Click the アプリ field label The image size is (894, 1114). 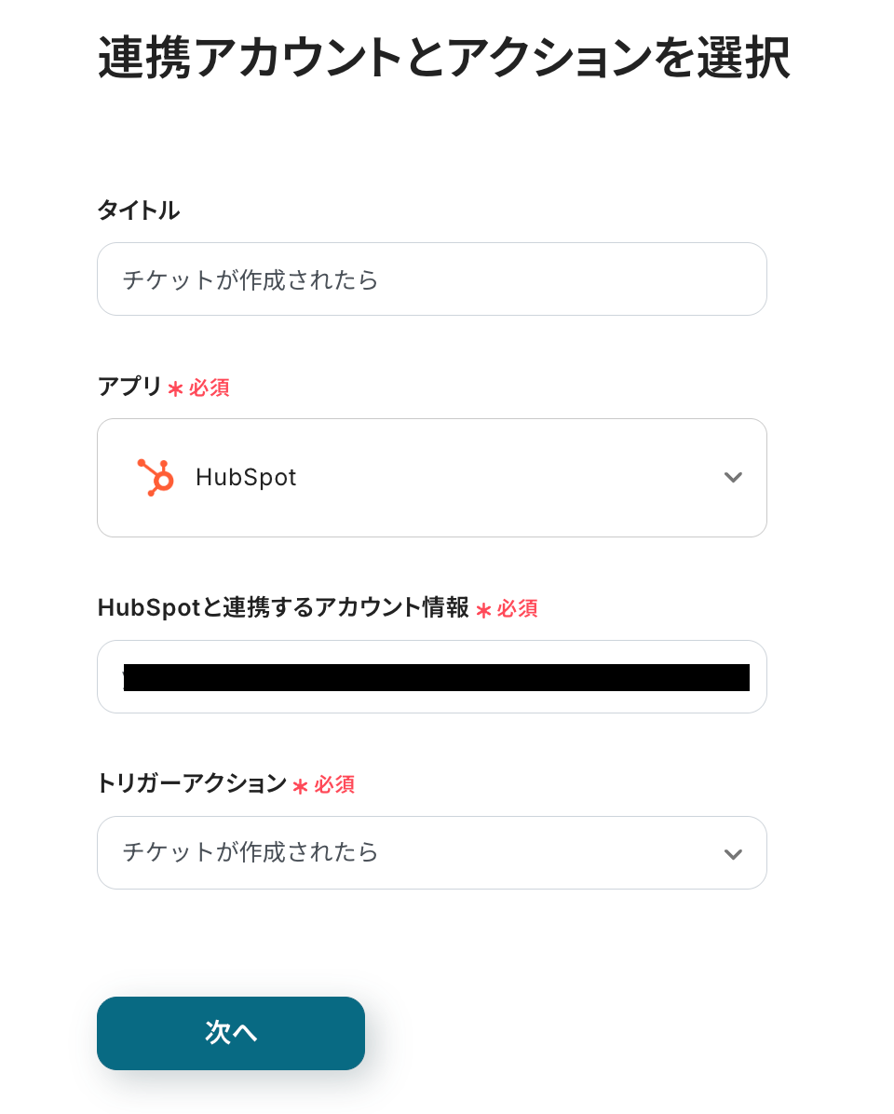pyautogui.click(x=129, y=387)
